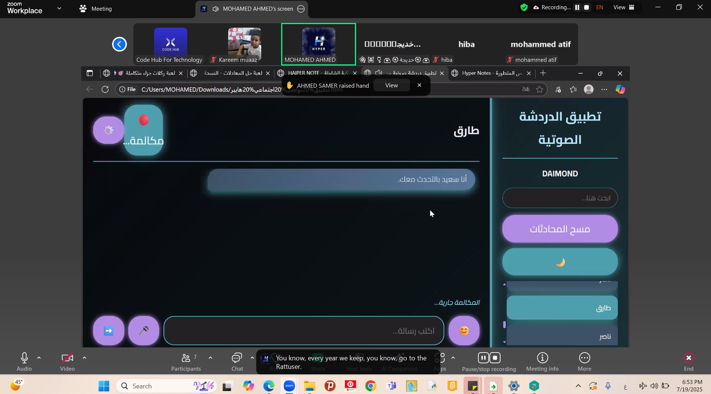Open Copilot icon in browser

(620, 89)
